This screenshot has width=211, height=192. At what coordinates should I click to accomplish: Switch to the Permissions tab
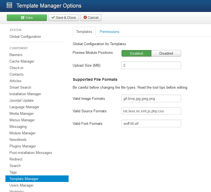point(109,32)
